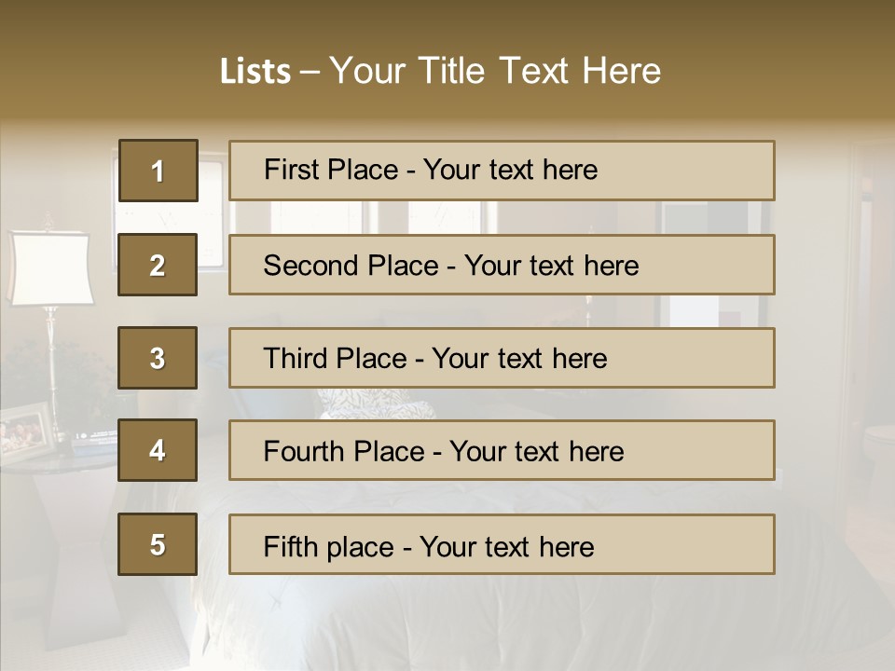Click the Fourth Place text bar
895x671 pixels.
point(502,450)
